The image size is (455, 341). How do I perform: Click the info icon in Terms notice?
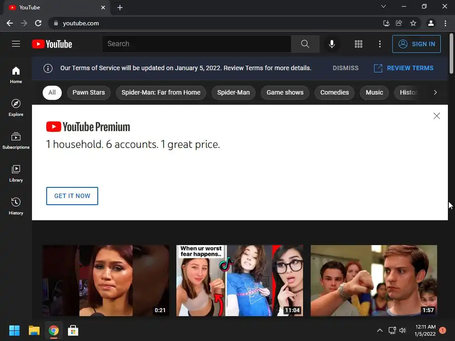[48, 68]
